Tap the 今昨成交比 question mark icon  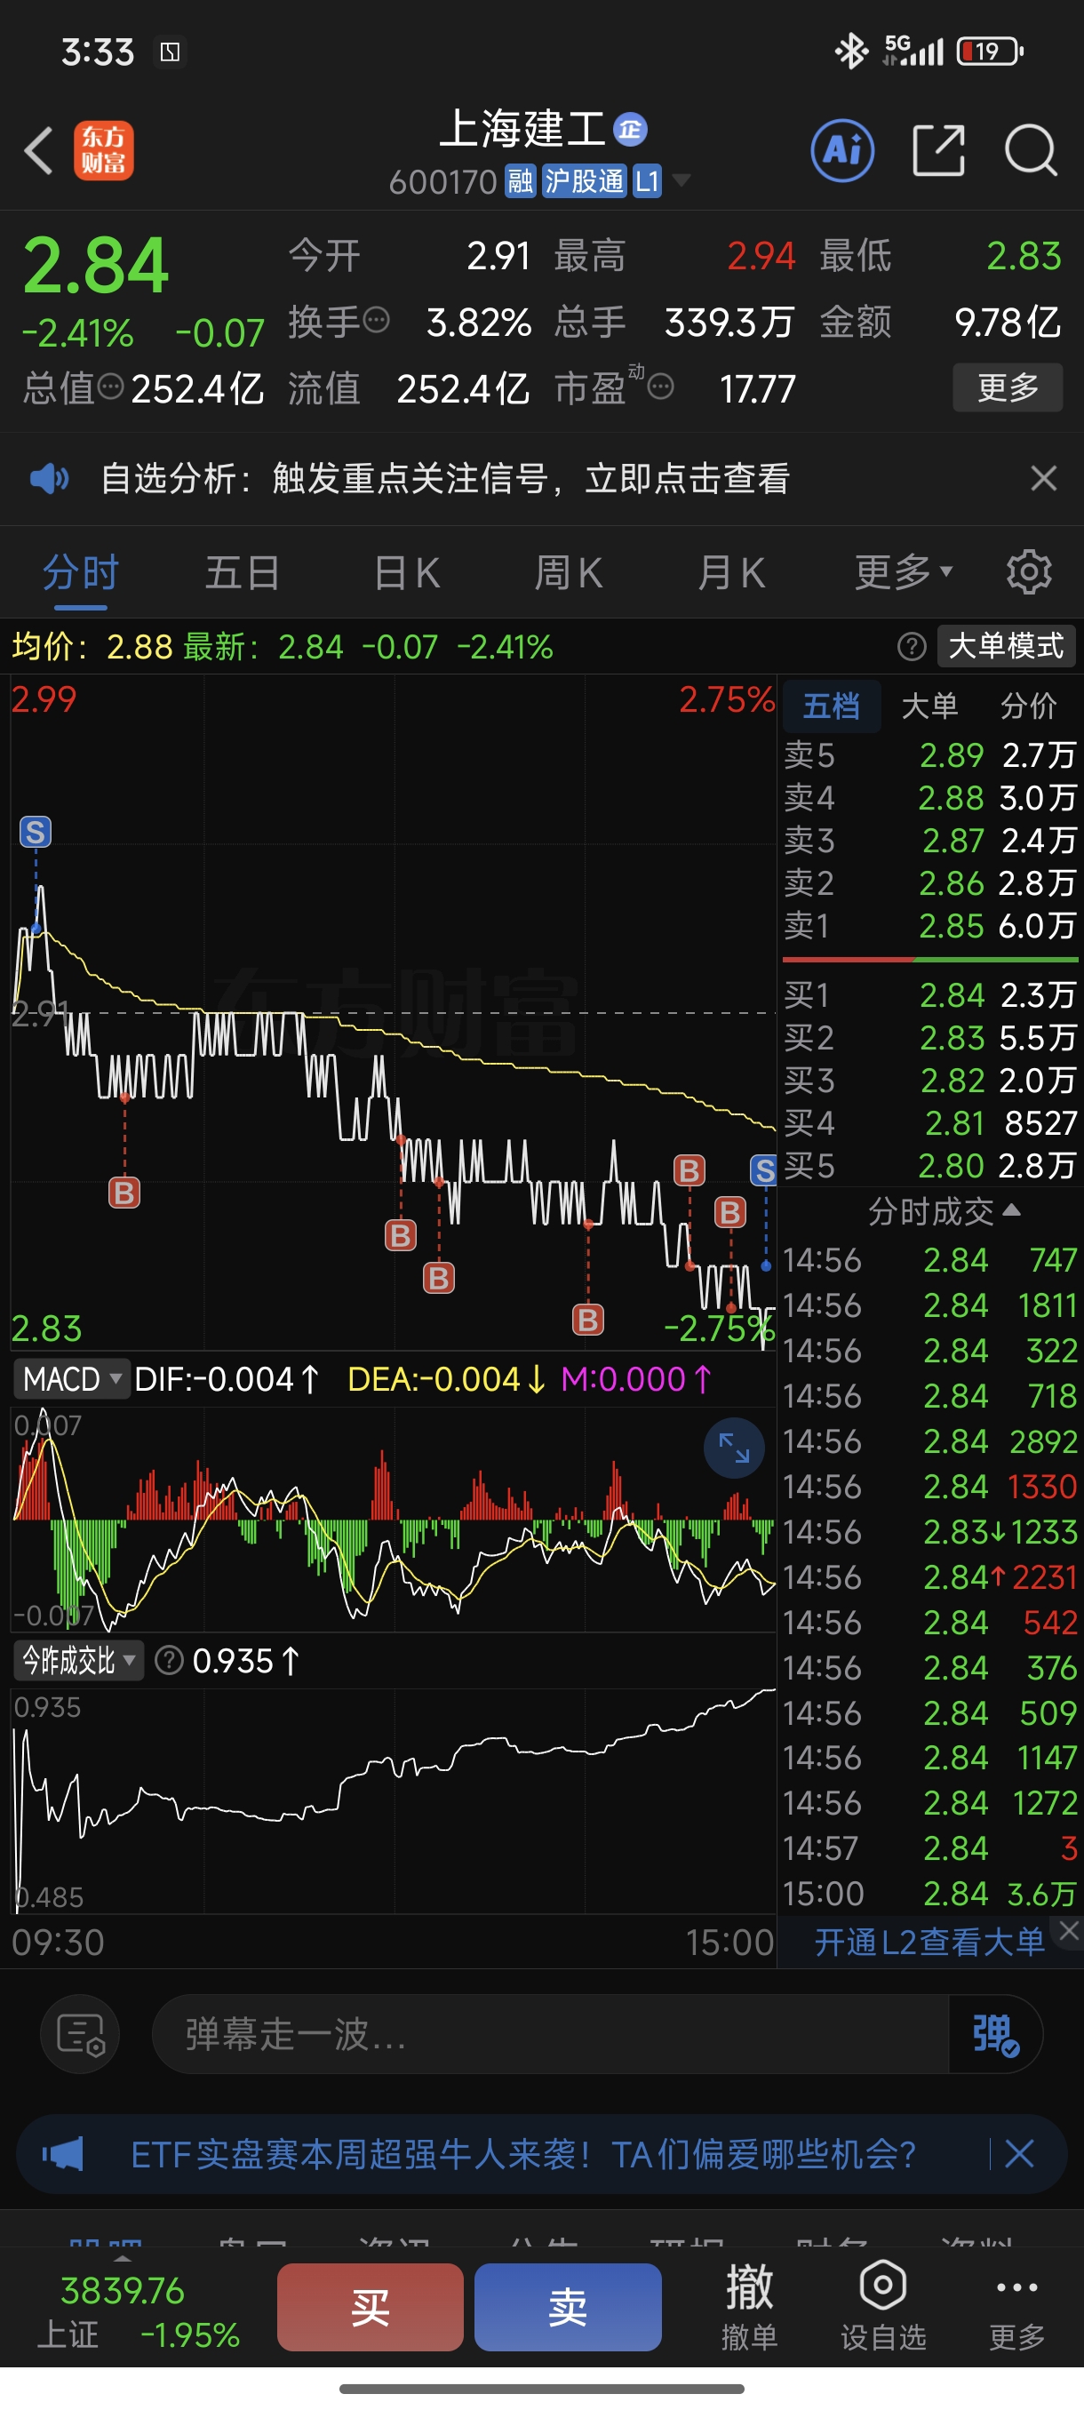[168, 1661]
